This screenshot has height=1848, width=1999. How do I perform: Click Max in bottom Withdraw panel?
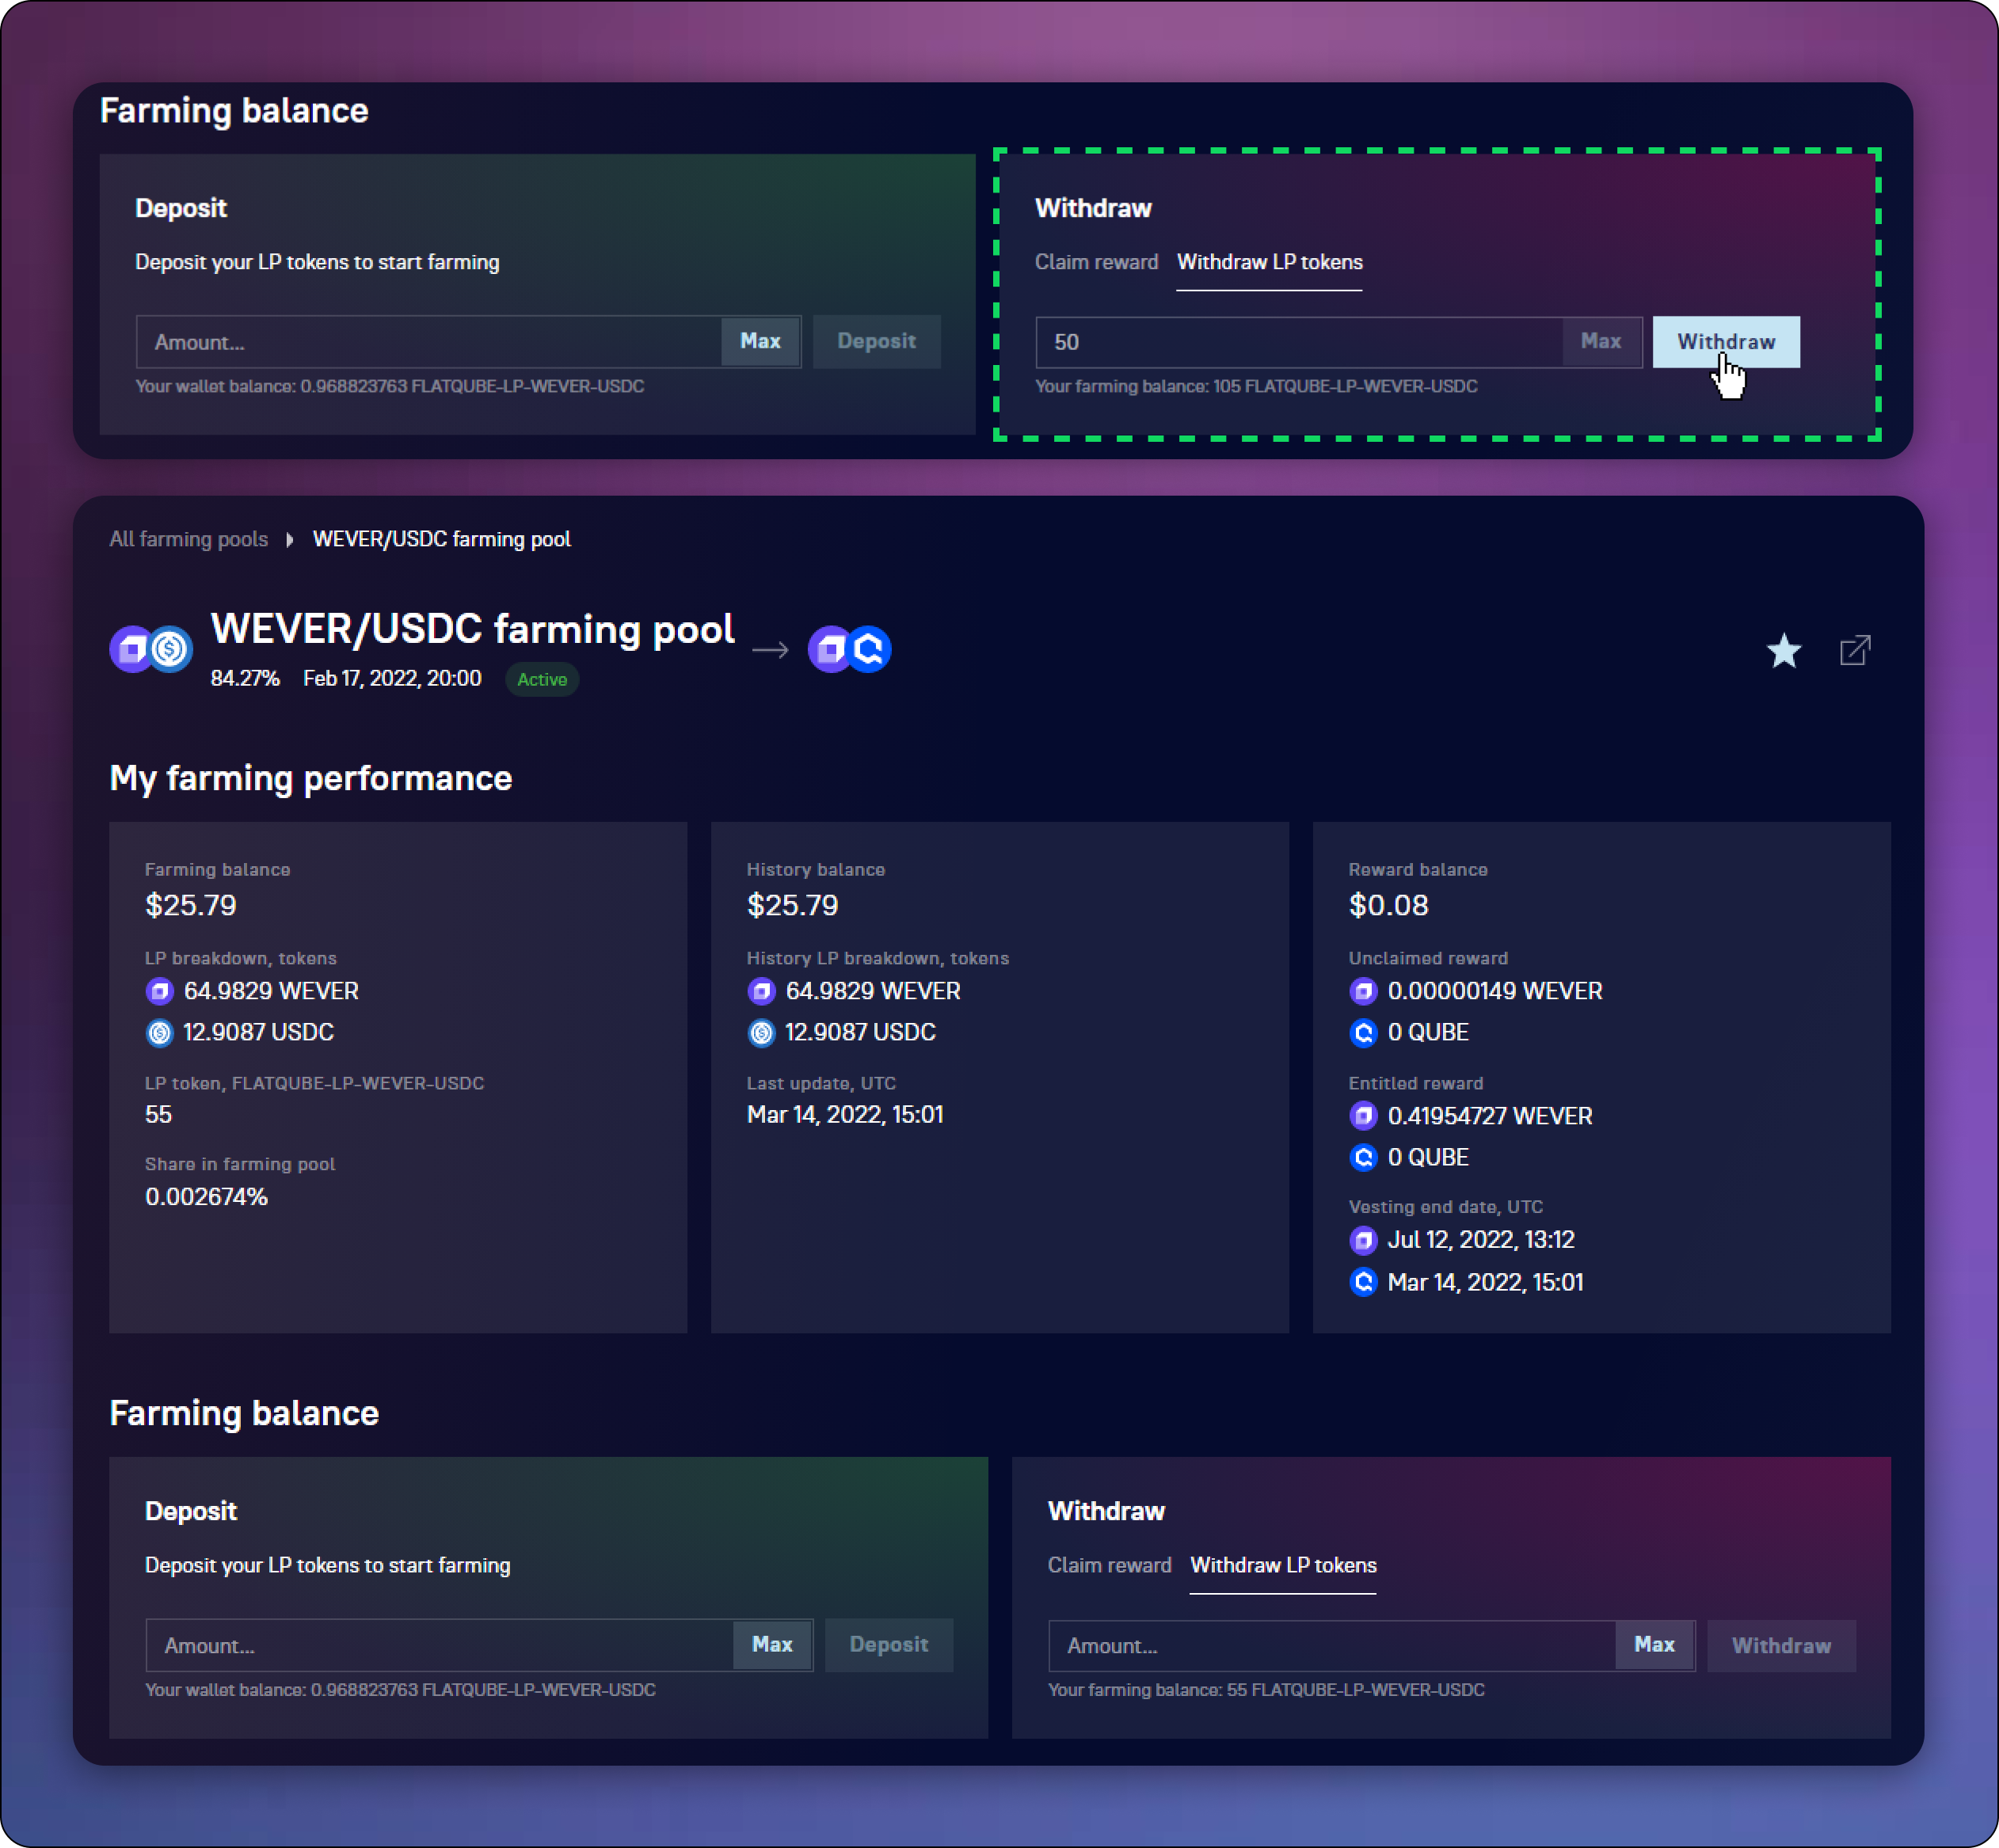[x=1653, y=1645]
